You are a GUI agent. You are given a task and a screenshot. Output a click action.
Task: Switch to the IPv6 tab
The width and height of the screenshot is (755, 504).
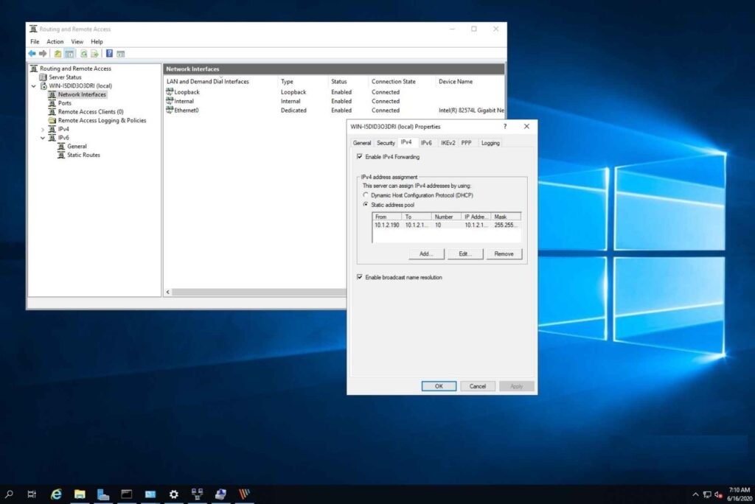pos(426,143)
